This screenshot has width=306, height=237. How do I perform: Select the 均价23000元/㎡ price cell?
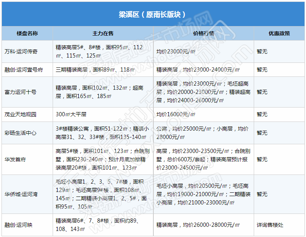176,51
